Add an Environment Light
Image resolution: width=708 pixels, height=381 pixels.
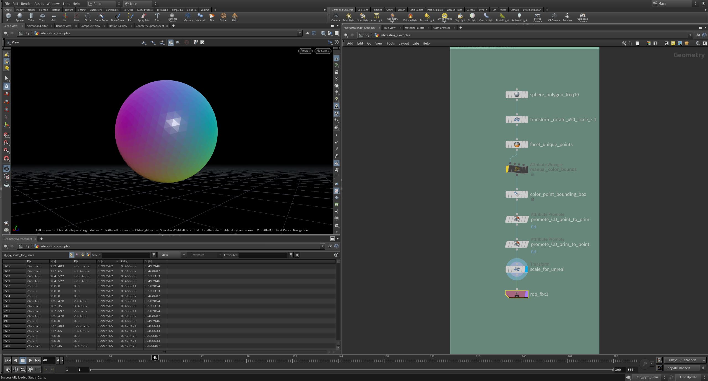click(445, 18)
